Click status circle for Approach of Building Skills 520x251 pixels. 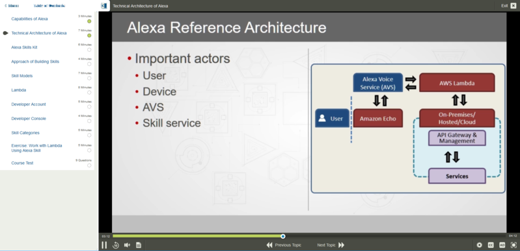point(89,64)
